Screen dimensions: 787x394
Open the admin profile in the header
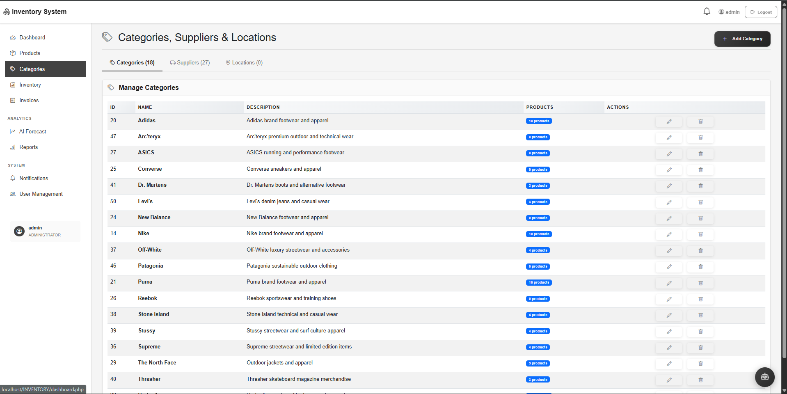point(729,11)
